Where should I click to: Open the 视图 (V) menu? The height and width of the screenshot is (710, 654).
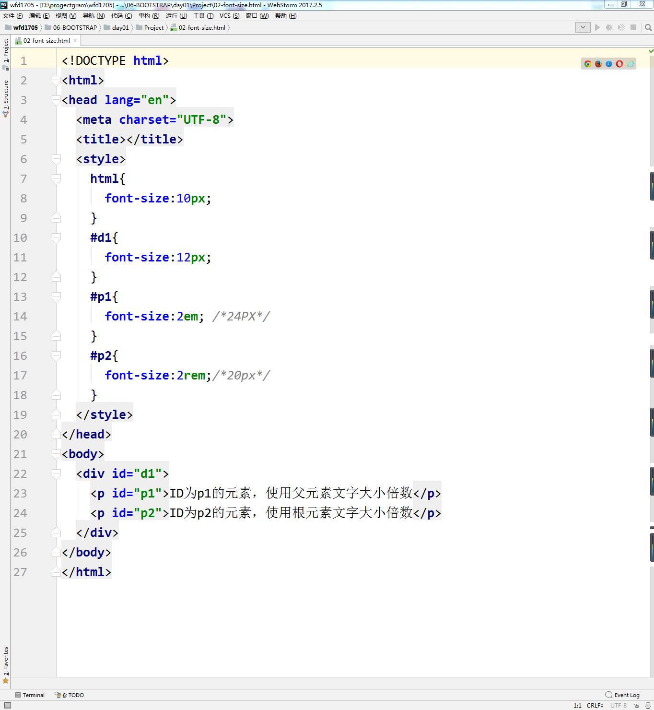tap(66, 16)
